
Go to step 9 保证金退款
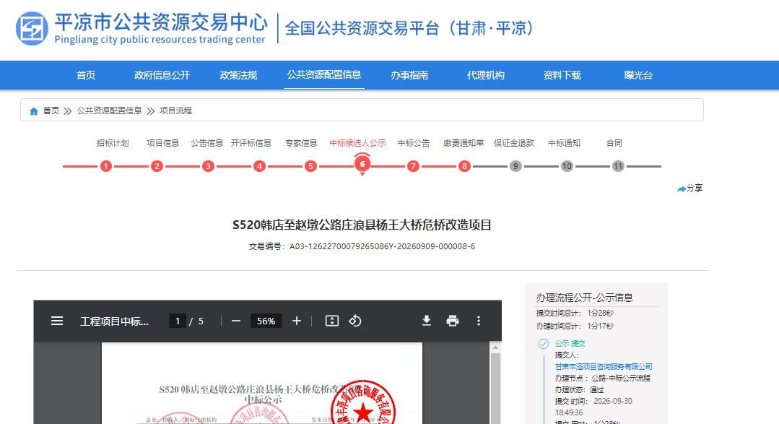515,166
